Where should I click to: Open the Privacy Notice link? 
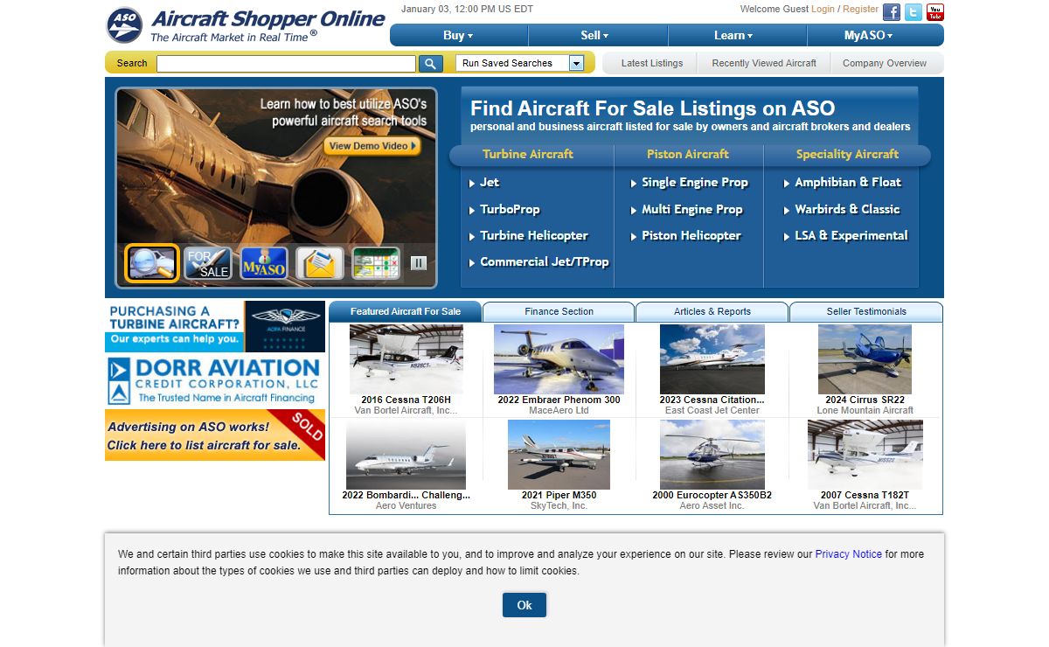(848, 554)
